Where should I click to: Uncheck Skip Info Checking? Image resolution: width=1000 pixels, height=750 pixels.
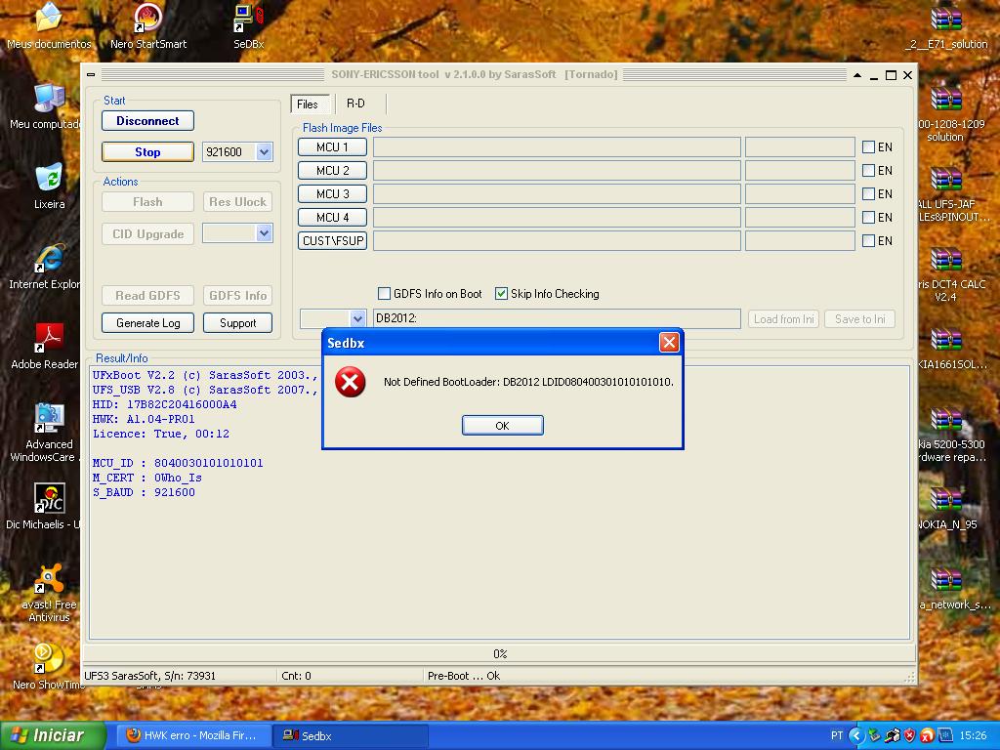501,293
